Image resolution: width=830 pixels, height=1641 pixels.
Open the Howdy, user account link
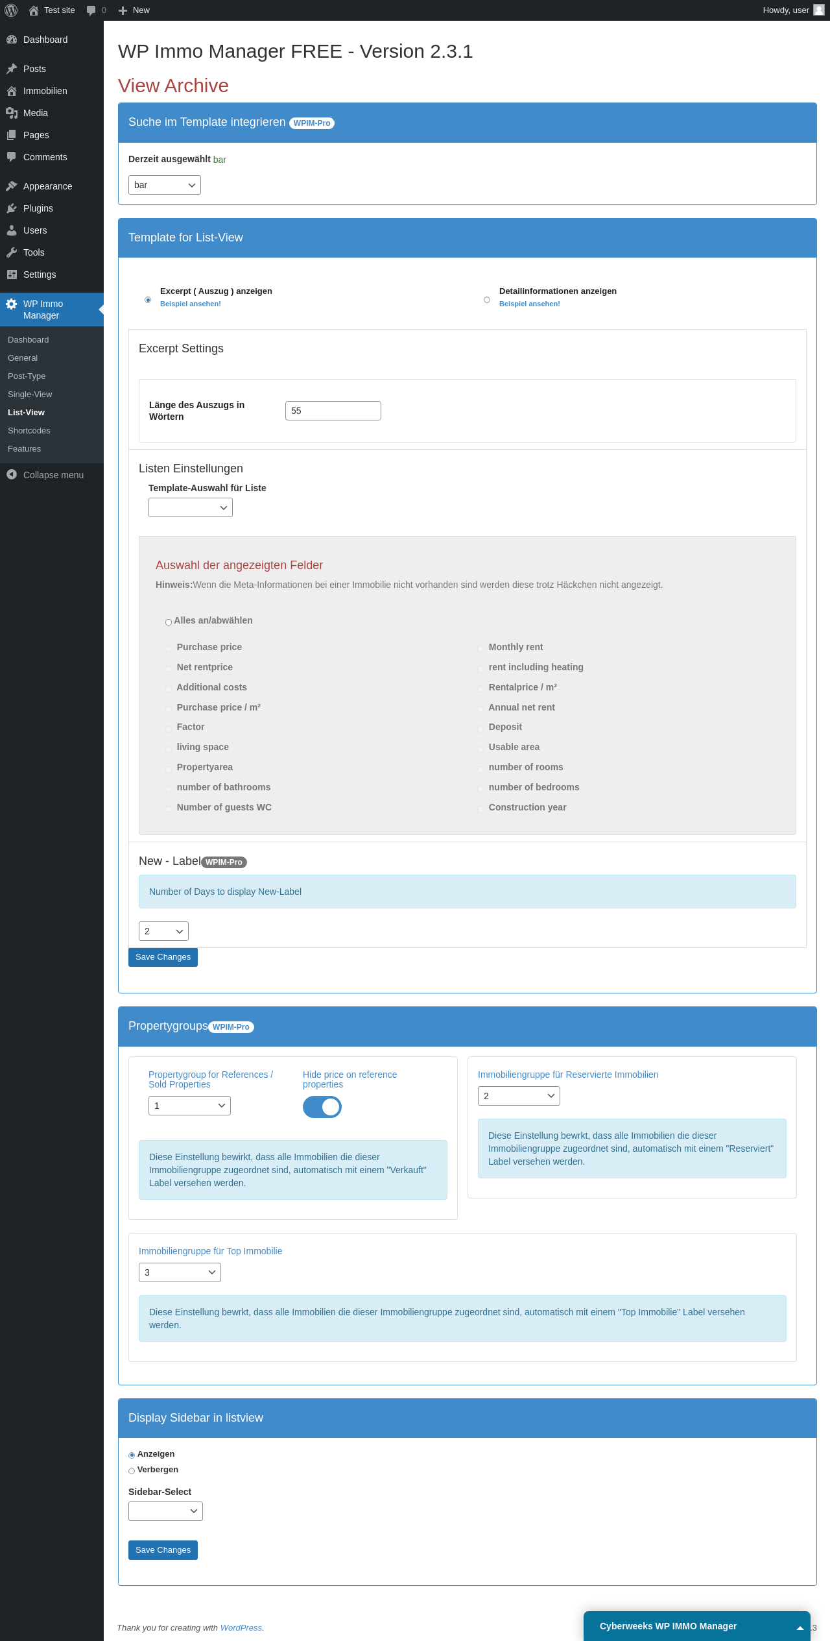(794, 10)
